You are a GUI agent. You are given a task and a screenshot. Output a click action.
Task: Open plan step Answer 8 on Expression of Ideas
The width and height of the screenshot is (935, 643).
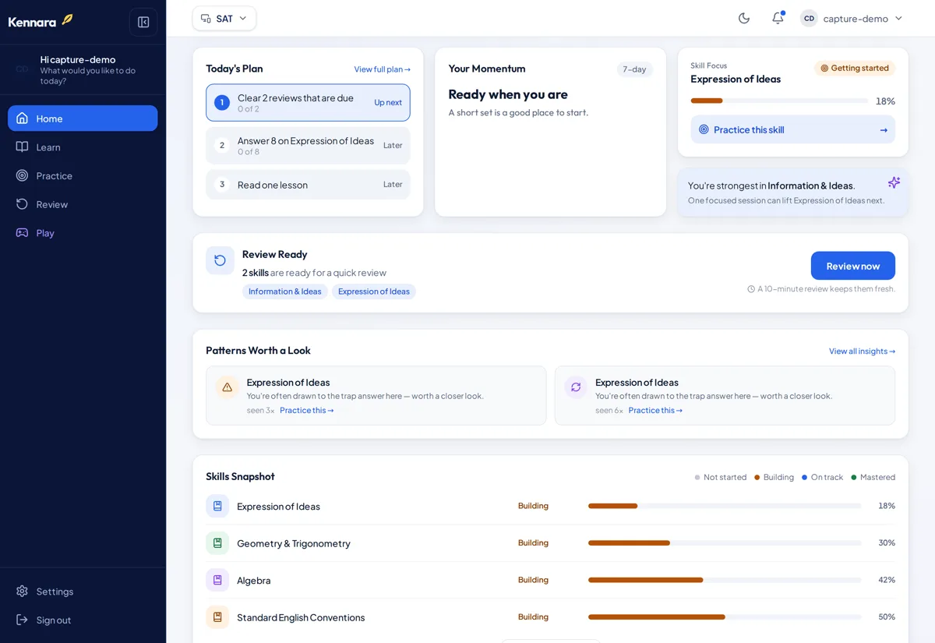coord(308,146)
